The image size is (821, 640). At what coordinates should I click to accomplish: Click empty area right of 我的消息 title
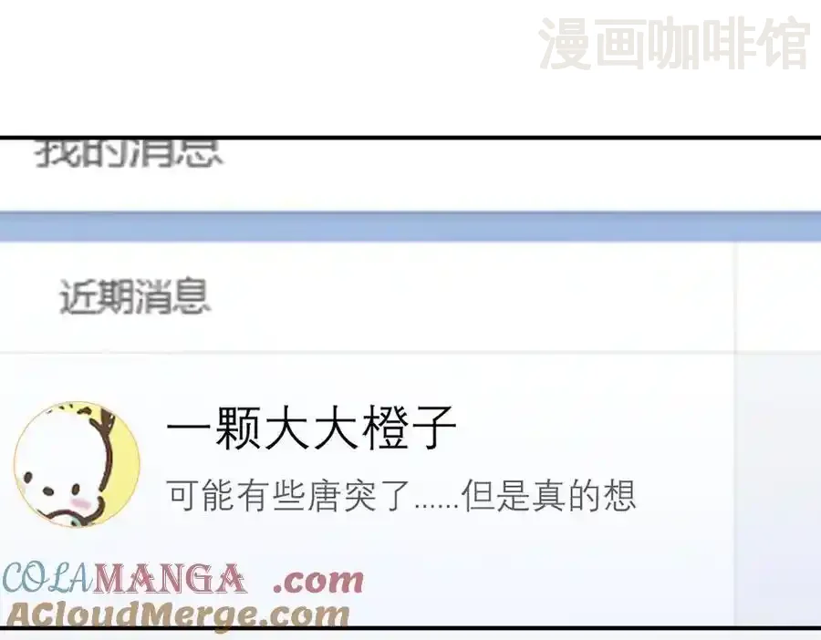(518, 172)
